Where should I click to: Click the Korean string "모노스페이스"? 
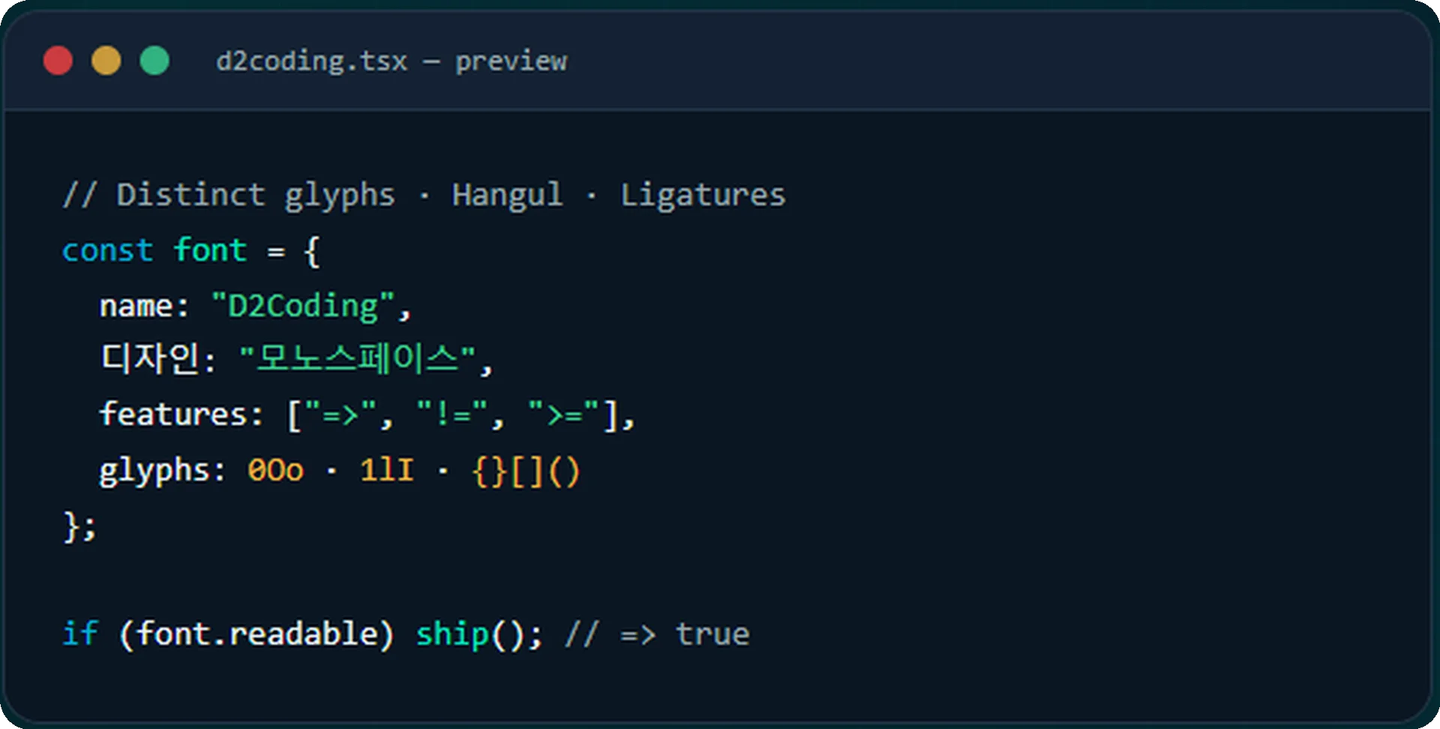pyautogui.click(x=357, y=359)
